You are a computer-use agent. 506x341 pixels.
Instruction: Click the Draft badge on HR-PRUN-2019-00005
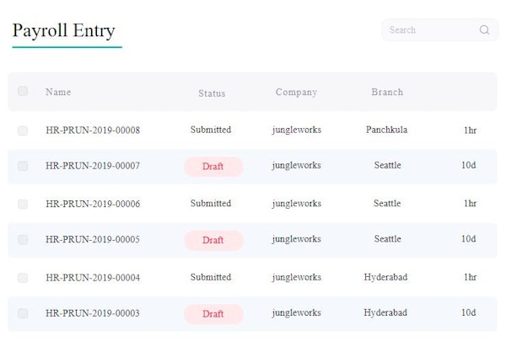(213, 240)
